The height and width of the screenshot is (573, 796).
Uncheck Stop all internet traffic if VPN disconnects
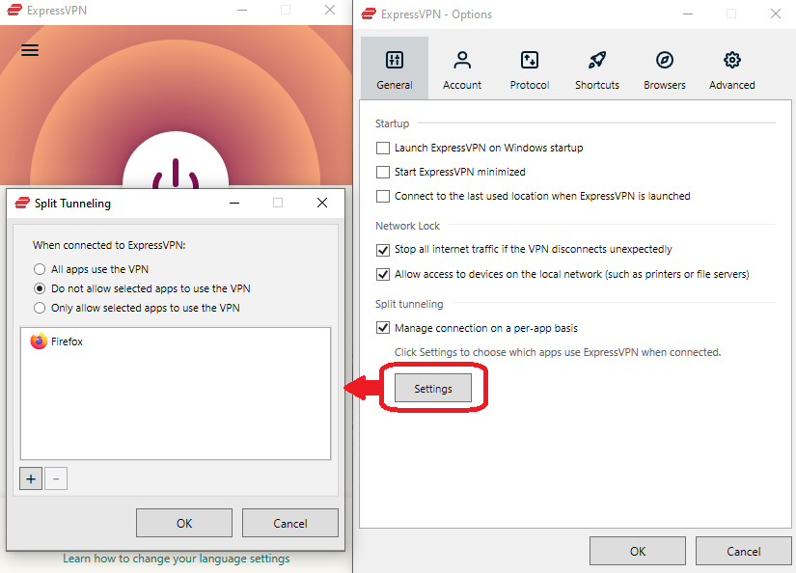point(383,249)
